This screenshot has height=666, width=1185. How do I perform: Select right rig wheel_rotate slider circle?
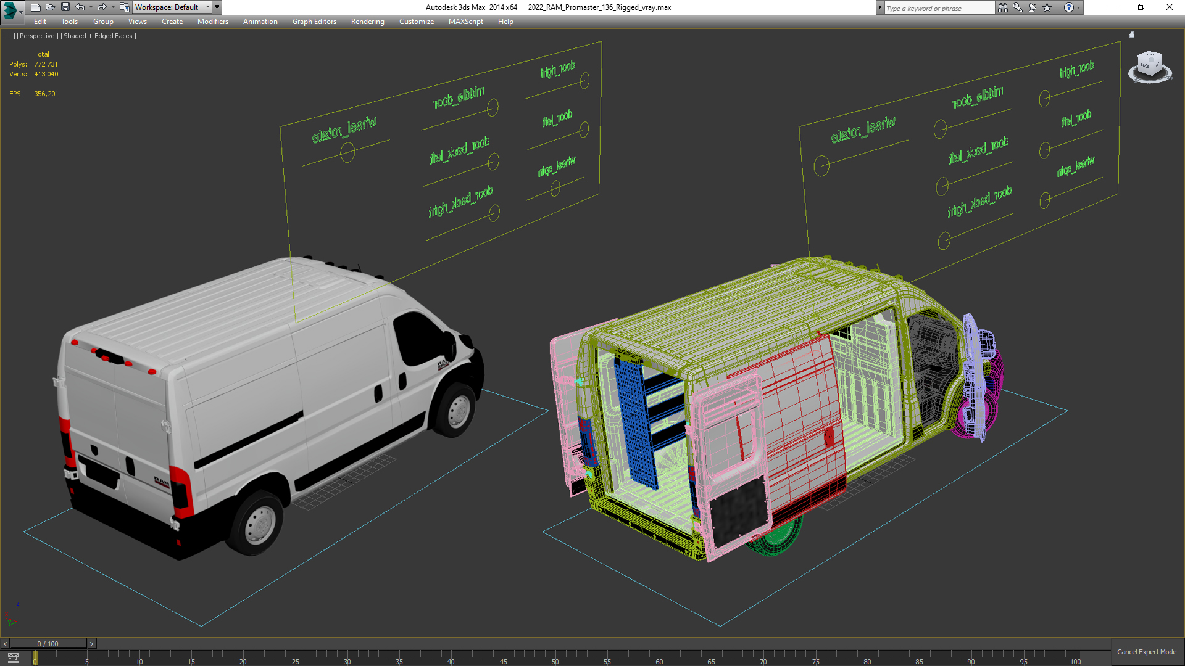[x=821, y=165]
